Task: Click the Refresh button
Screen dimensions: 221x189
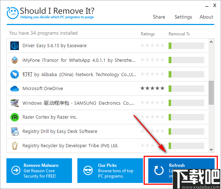Action: (x=181, y=170)
